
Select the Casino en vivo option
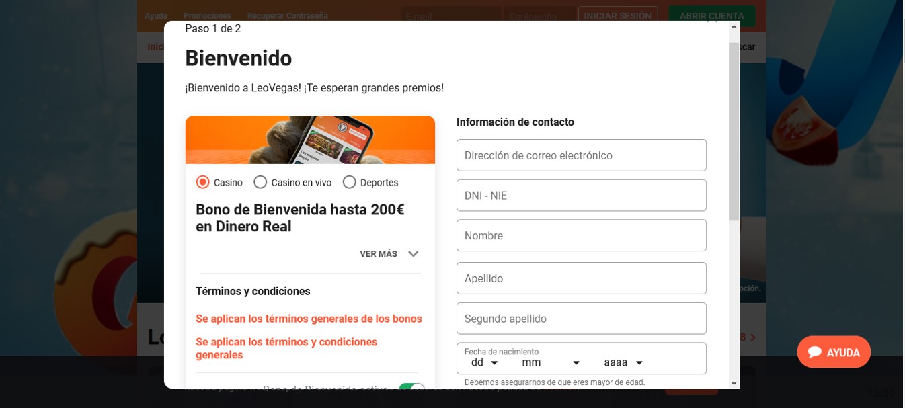[x=260, y=182]
